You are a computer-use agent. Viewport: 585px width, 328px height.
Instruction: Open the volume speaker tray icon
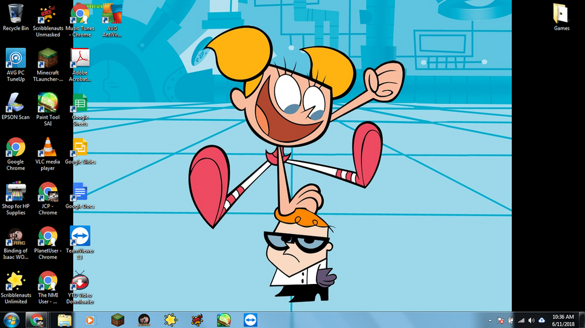click(x=531, y=321)
